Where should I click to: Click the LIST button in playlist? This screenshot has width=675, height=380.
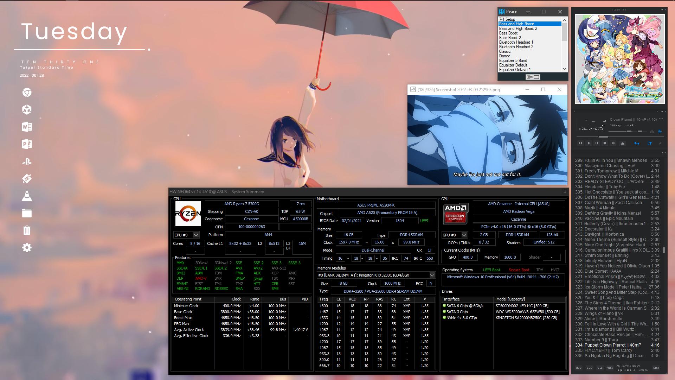[656, 368]
